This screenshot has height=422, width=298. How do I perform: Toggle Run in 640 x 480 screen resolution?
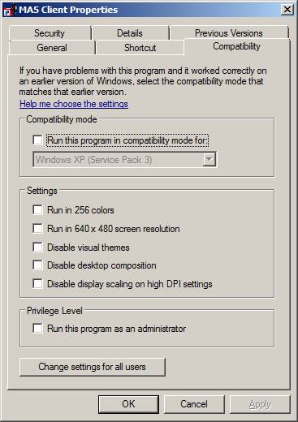[x=37, y=228]
